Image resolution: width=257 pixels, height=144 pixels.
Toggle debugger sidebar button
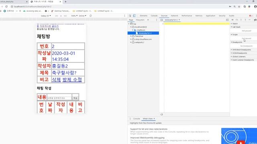(227, 20)
